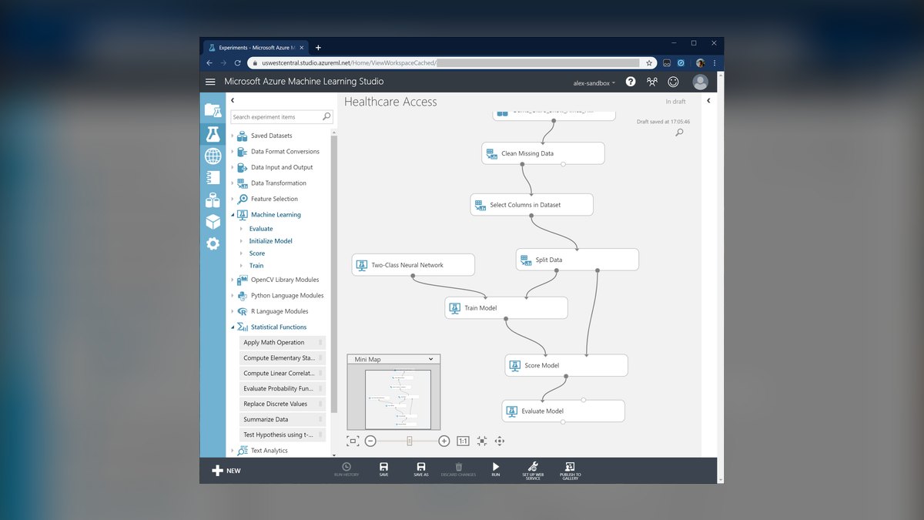Select the Evaluate Model module on canvas
Screen dimensions: 924x520
click(564, 411)
